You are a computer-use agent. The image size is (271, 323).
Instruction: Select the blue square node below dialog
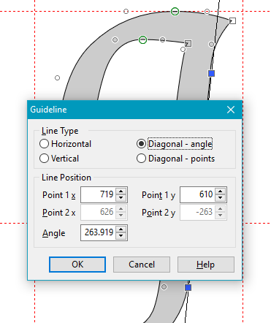point(188,288)
